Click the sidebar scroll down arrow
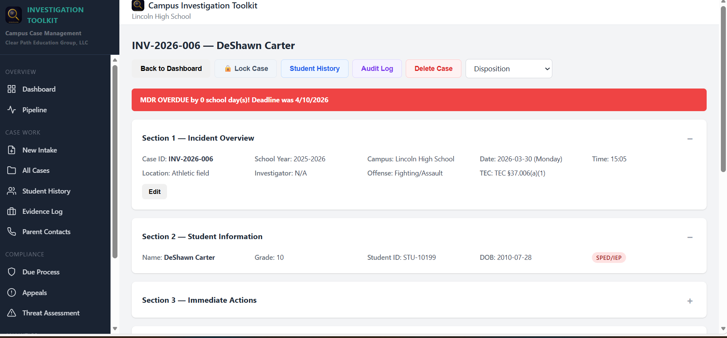The height and width of the screenshot is (338, 727). click(x=114, y=328)
